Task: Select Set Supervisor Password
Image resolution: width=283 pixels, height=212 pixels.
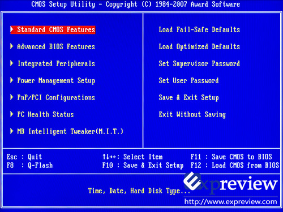Action: click(199, 64)
